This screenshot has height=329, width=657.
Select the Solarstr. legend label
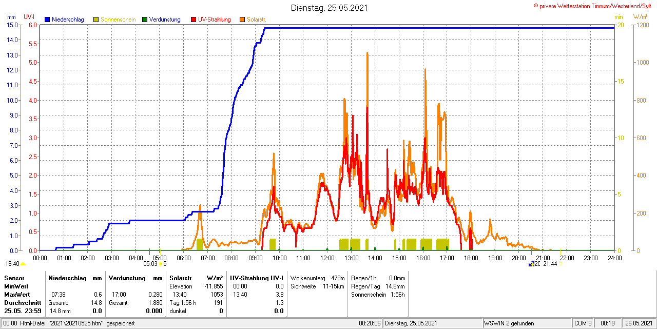click(x=257, y=20)
